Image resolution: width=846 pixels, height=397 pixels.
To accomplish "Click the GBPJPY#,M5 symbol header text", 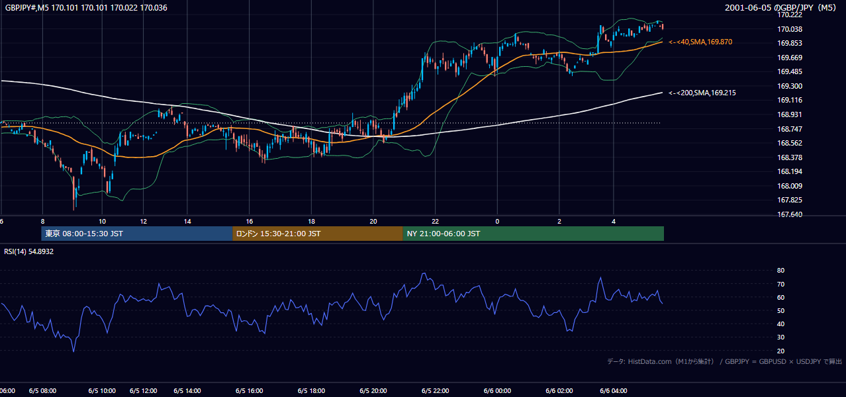I will point(86,7).
